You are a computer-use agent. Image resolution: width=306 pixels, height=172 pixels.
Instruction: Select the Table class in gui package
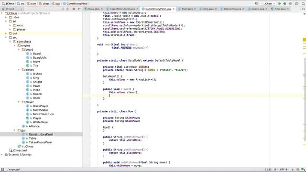click(33, 138)
